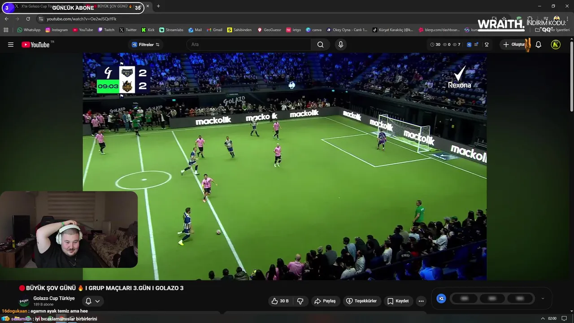Open WhatsApp bookmark

(29, 30)
